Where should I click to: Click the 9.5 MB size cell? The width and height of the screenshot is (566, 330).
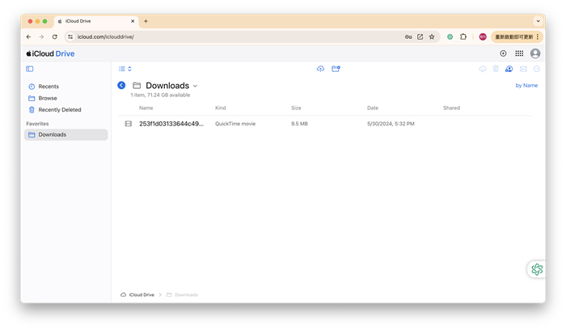[x=299, y=124]
